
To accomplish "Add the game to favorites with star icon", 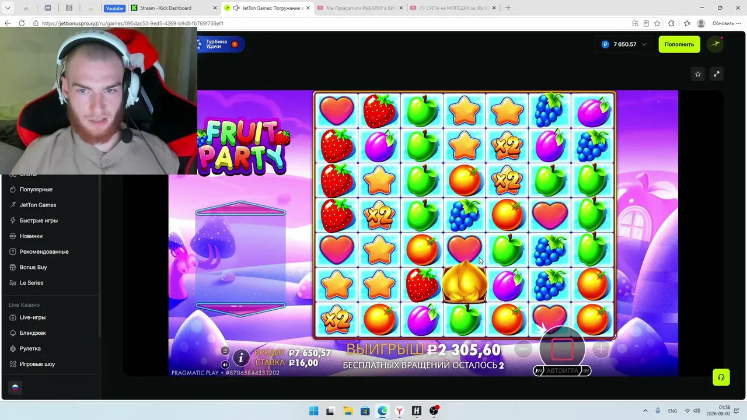I will pyautogui.click(x=698, y=73).
